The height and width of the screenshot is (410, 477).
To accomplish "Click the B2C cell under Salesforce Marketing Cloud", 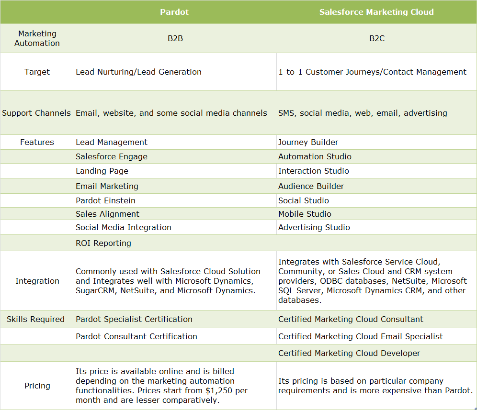I will click(x=376, y=38).
